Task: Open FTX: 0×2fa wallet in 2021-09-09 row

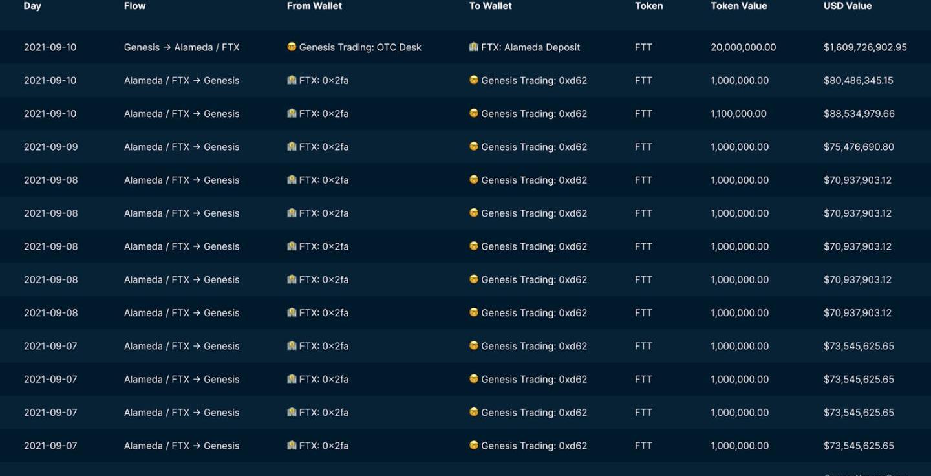Action: click(324, 147)
